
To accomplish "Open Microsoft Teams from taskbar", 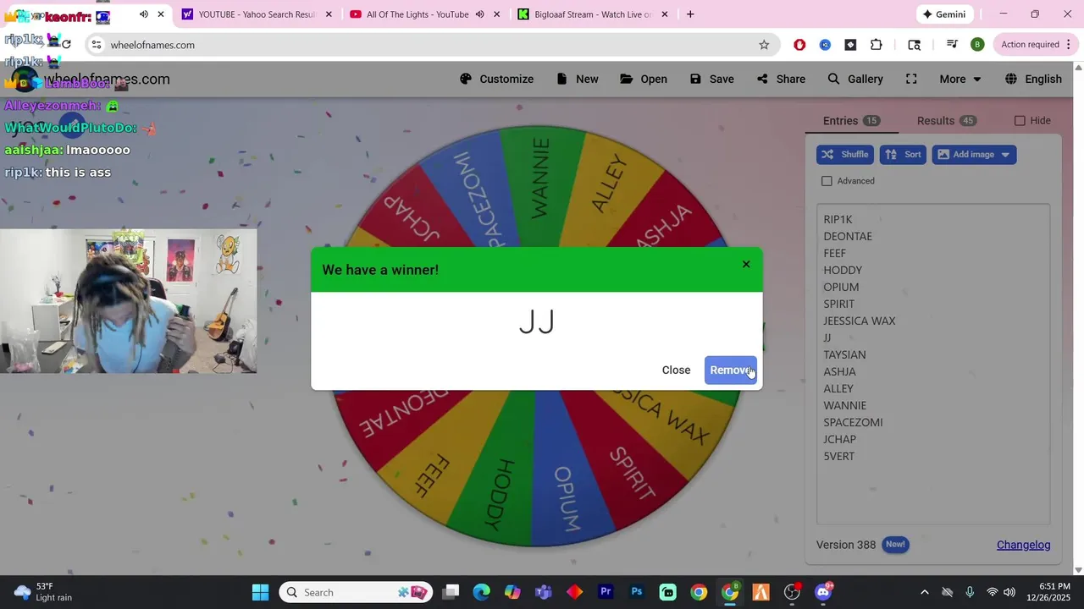I will [544, 592].
